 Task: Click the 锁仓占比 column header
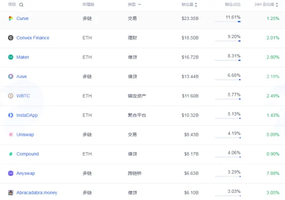(233, 4)
